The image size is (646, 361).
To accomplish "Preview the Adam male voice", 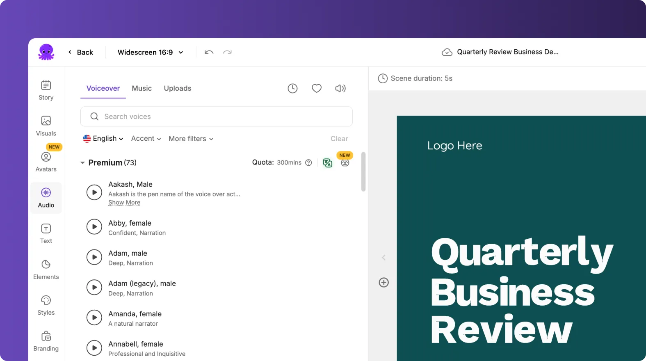I will tap(94, 257).
